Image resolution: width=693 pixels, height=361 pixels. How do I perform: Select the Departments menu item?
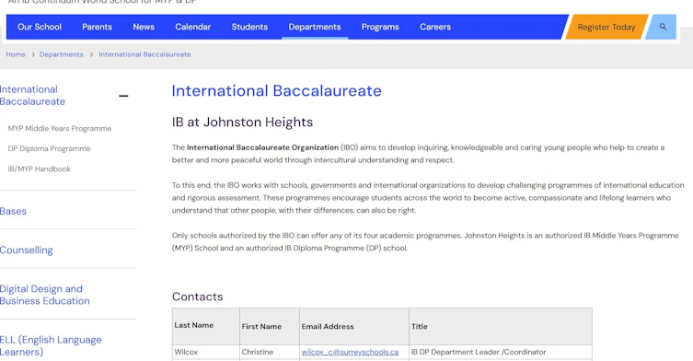click(x=315, y=27)
